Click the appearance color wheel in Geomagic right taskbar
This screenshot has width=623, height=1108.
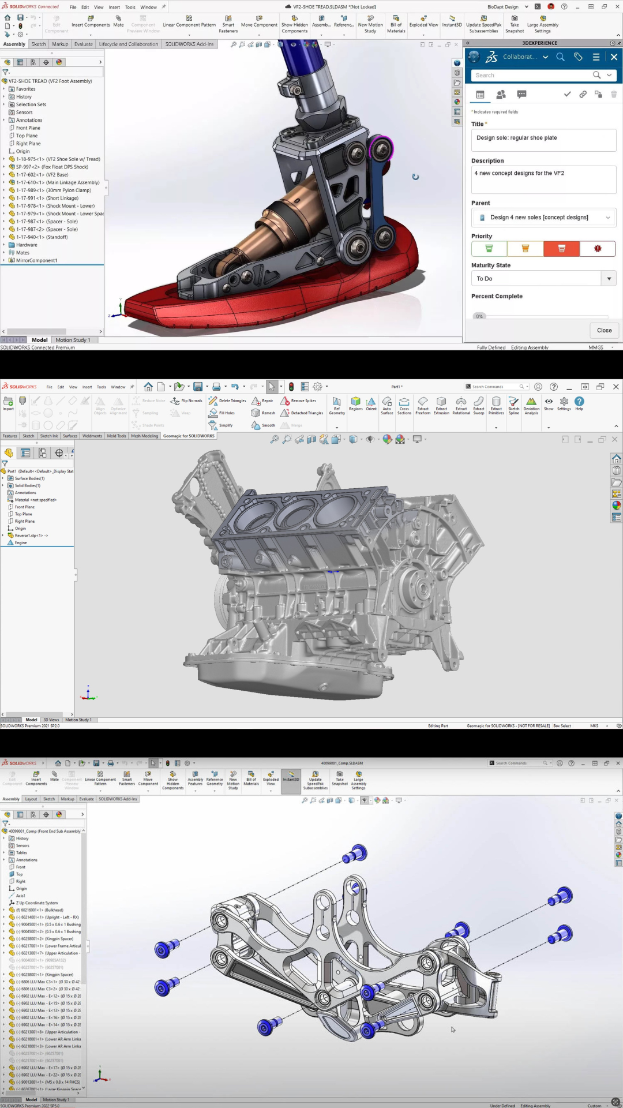(617, 506)
